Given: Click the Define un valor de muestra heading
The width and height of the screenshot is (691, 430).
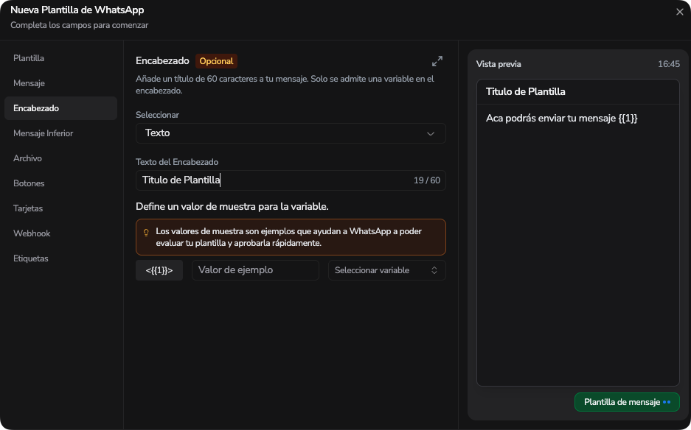Looking at the screenshot, I should pos(232,206).
